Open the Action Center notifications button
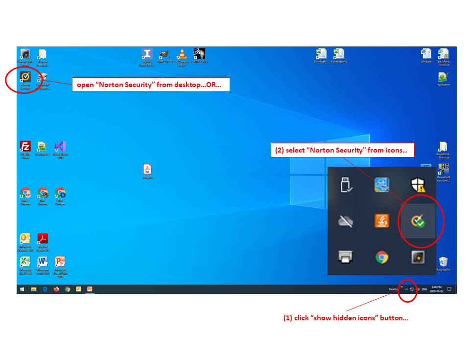The height and width of the screenshot is (352, 470). pos(449,289)
